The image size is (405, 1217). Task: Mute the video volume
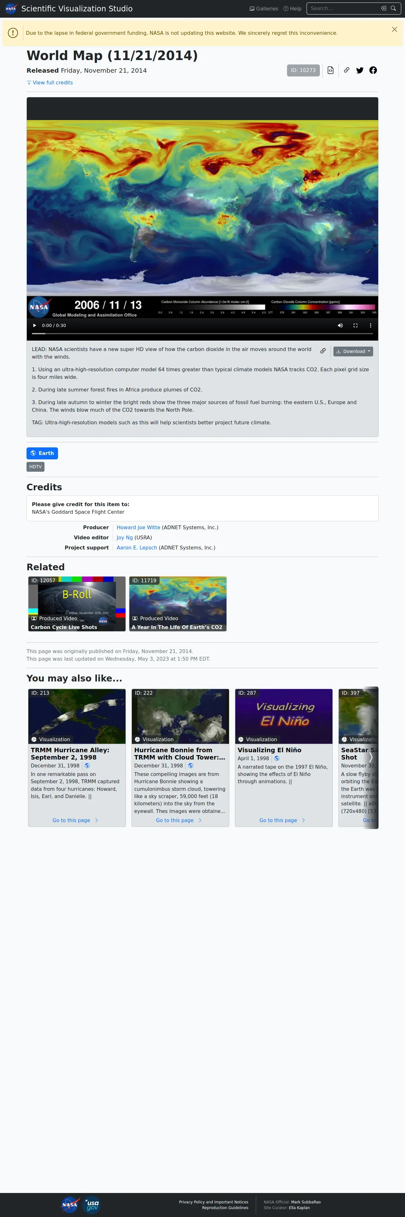(x=340, y=325)
